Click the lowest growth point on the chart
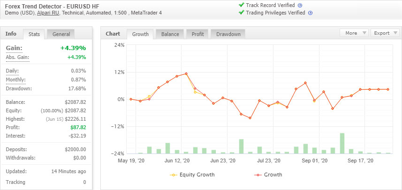The width and height of the screenshot is (402, 190). pos(250,118)
